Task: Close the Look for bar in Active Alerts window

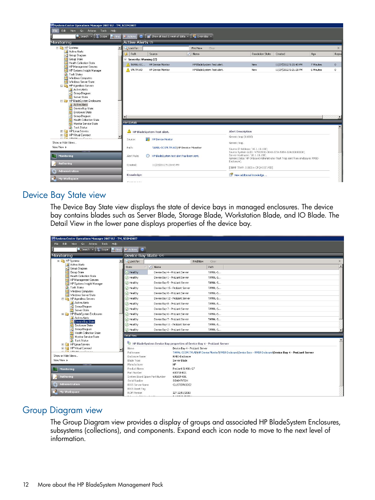Action: (338, 48)
